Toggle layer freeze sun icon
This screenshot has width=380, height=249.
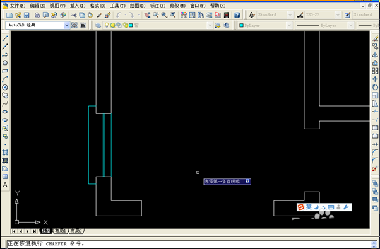113,25
